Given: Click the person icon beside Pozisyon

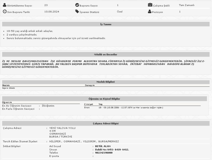Looking at the screenshot, I should 150,12.
